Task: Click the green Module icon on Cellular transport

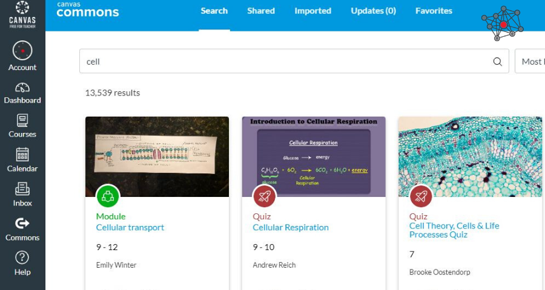Action: 108,196
